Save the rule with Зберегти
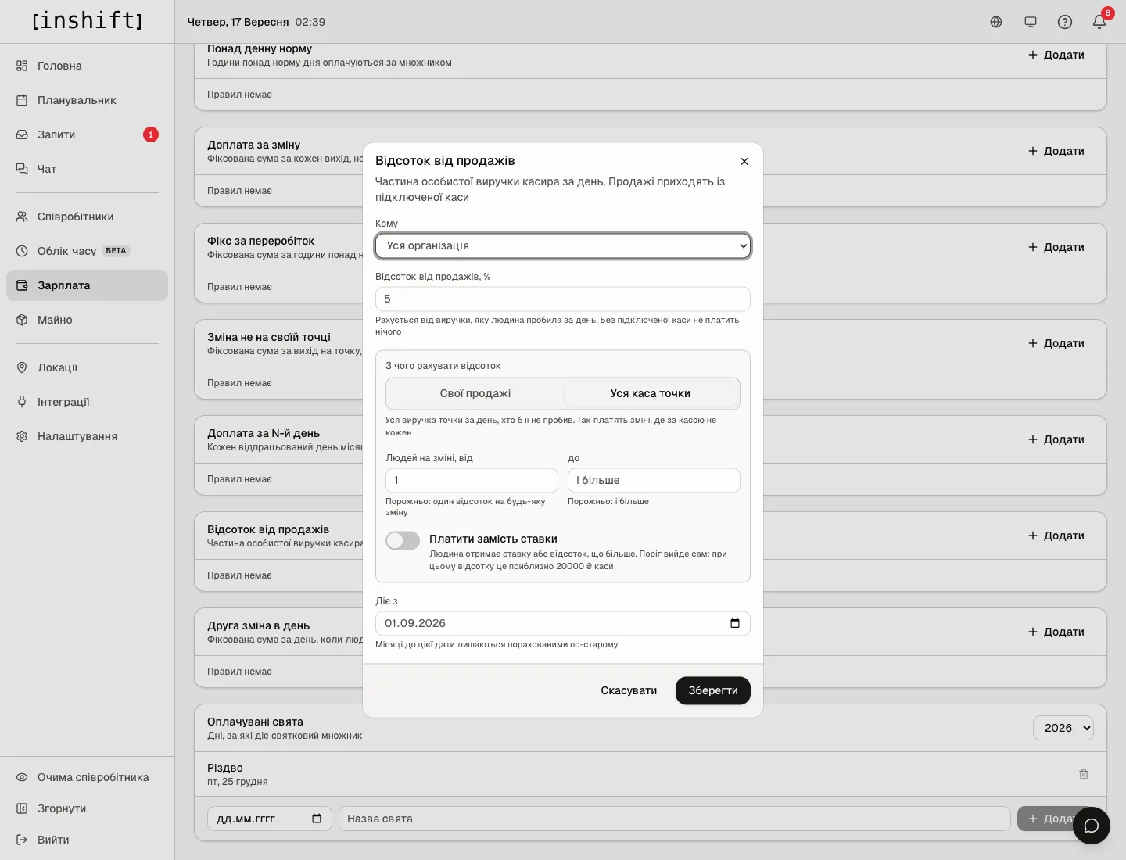This screenshot has height=860, width=1126. click(713, 690)
